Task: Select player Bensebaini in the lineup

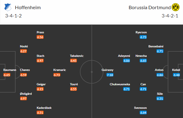Action: click(156, 46)
